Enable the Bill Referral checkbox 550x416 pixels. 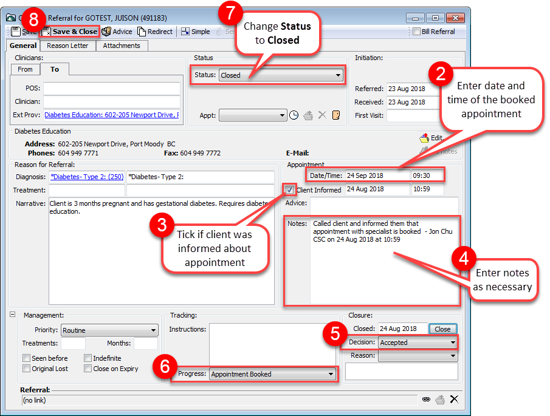tap(416, 32)
